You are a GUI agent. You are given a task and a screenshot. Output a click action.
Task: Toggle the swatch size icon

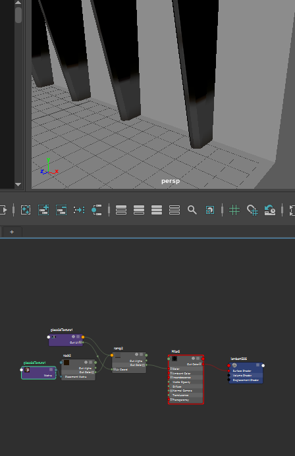pos(210,210)
